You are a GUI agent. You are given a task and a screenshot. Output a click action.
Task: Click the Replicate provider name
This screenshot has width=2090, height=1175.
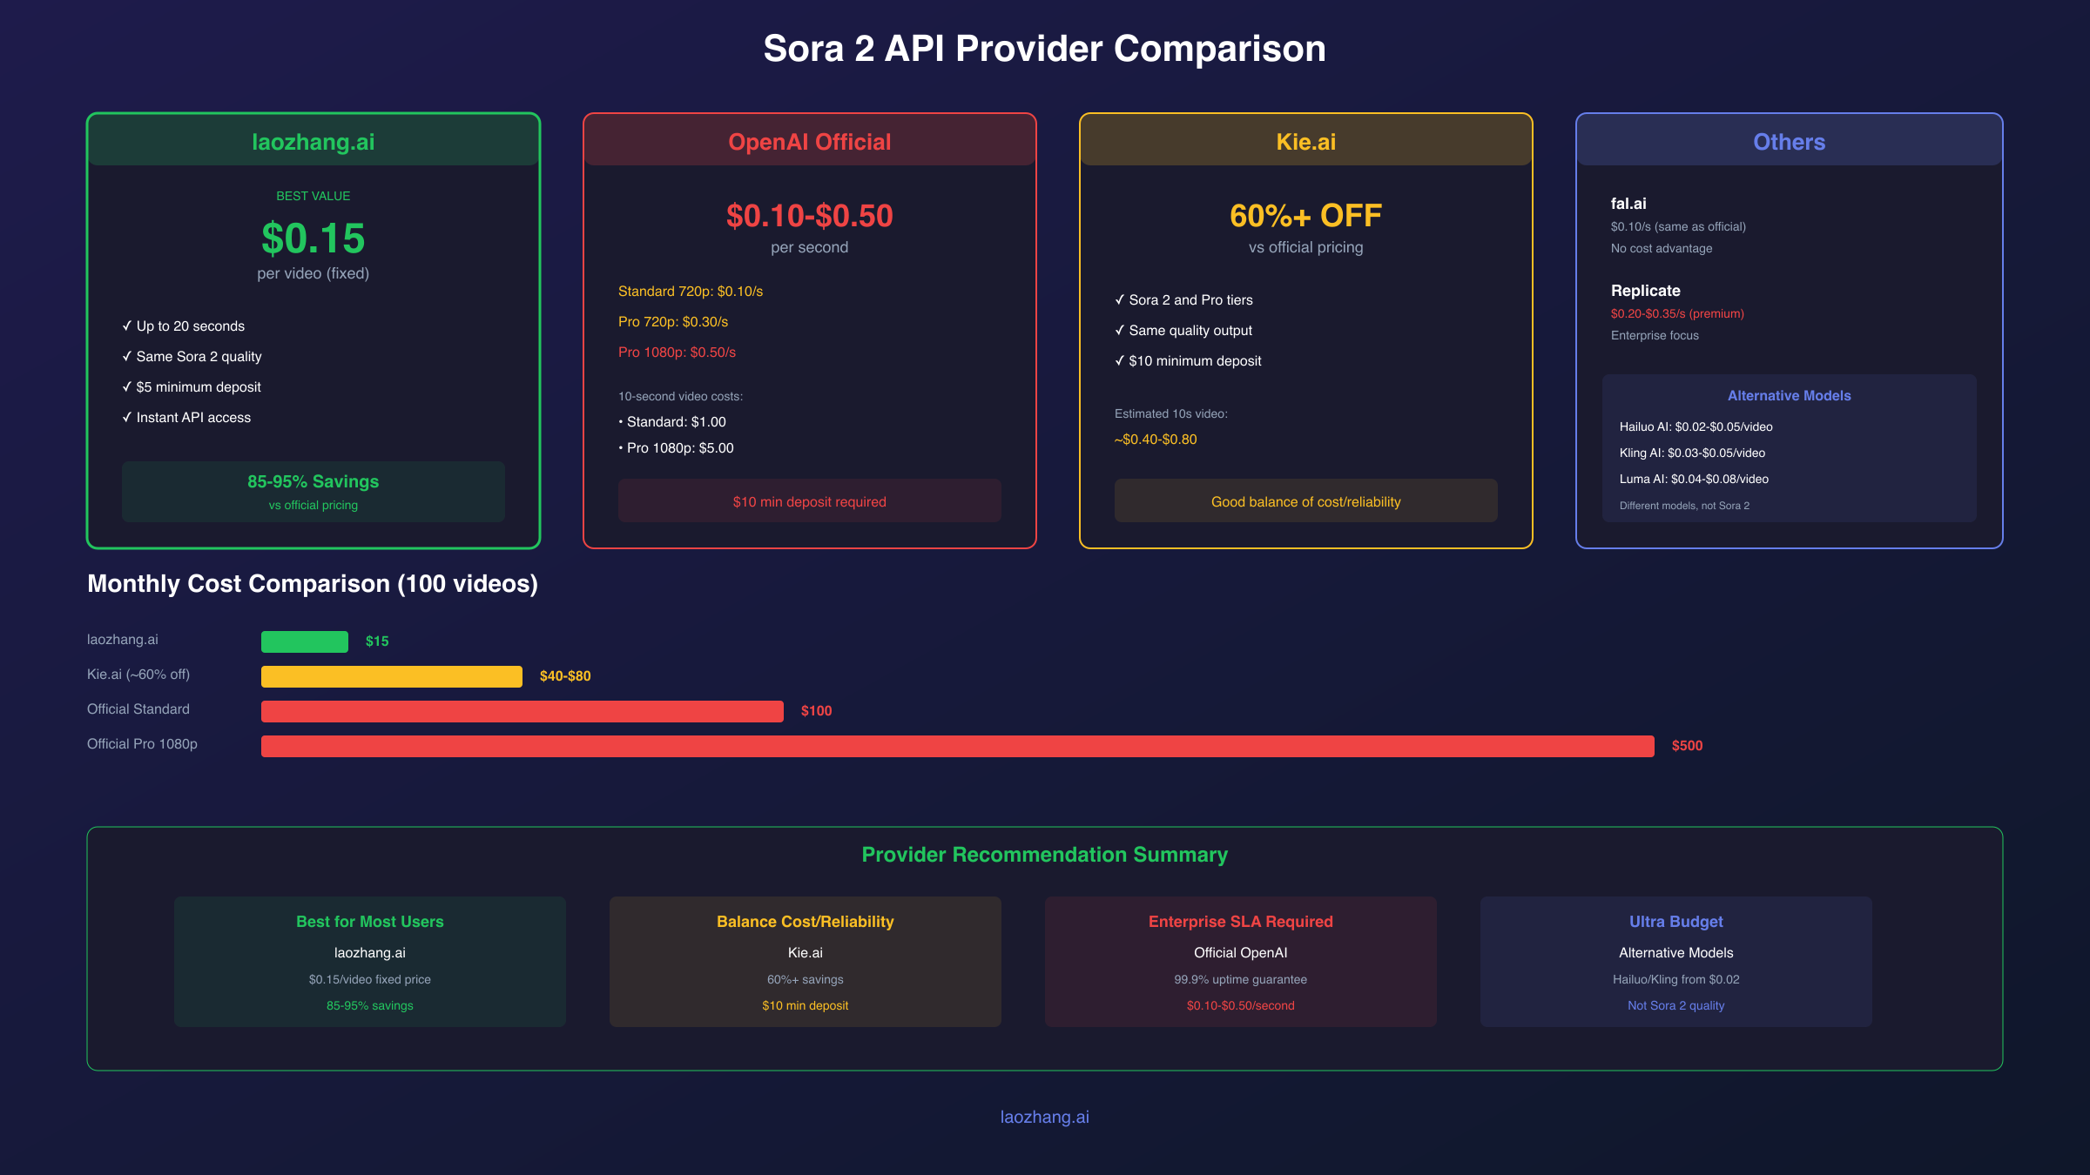(x=1645, y=291)
